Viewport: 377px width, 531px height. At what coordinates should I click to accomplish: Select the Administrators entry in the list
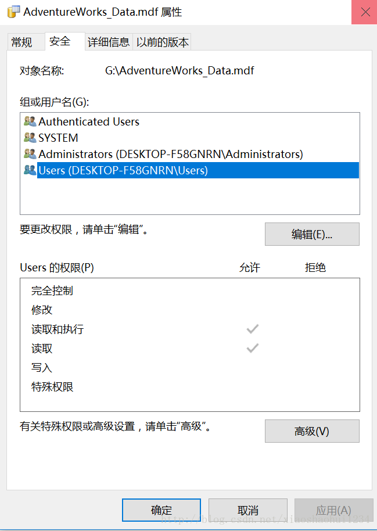point(170,154)
